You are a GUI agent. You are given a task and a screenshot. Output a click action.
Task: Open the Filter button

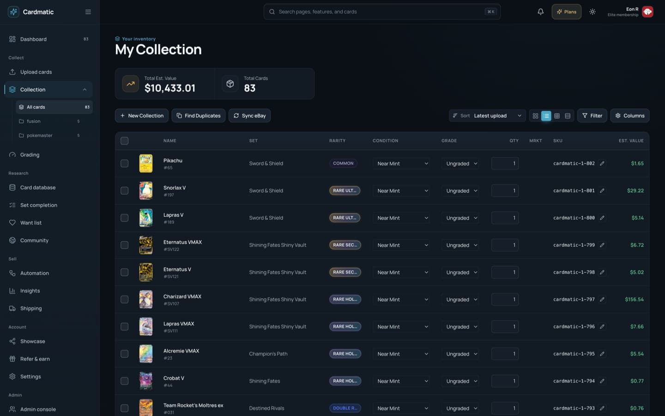coord(592,116)
